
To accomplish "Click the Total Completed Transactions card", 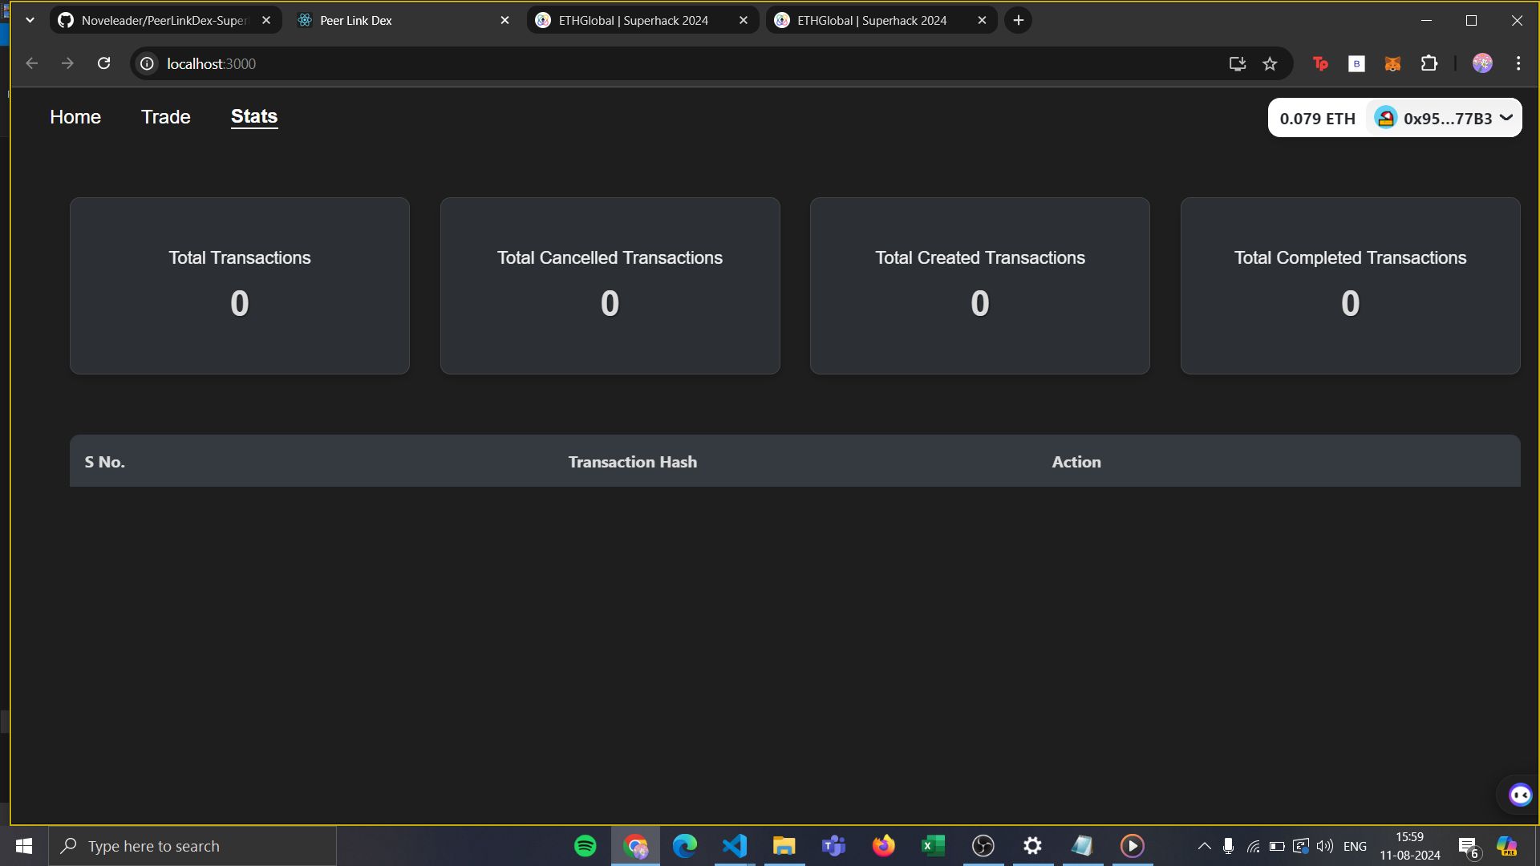I will point(1350,285).
